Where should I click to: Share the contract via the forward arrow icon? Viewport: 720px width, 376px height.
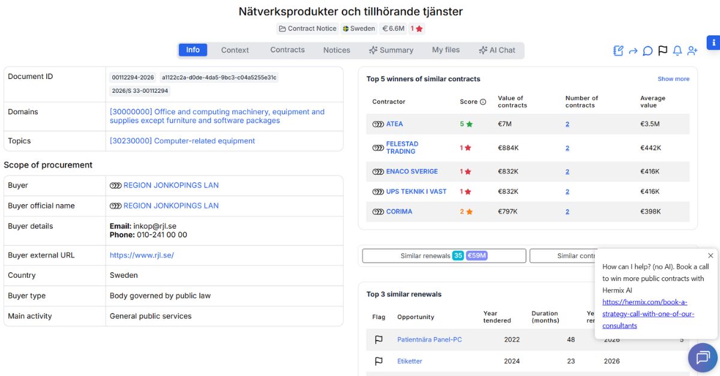[633, 51]
